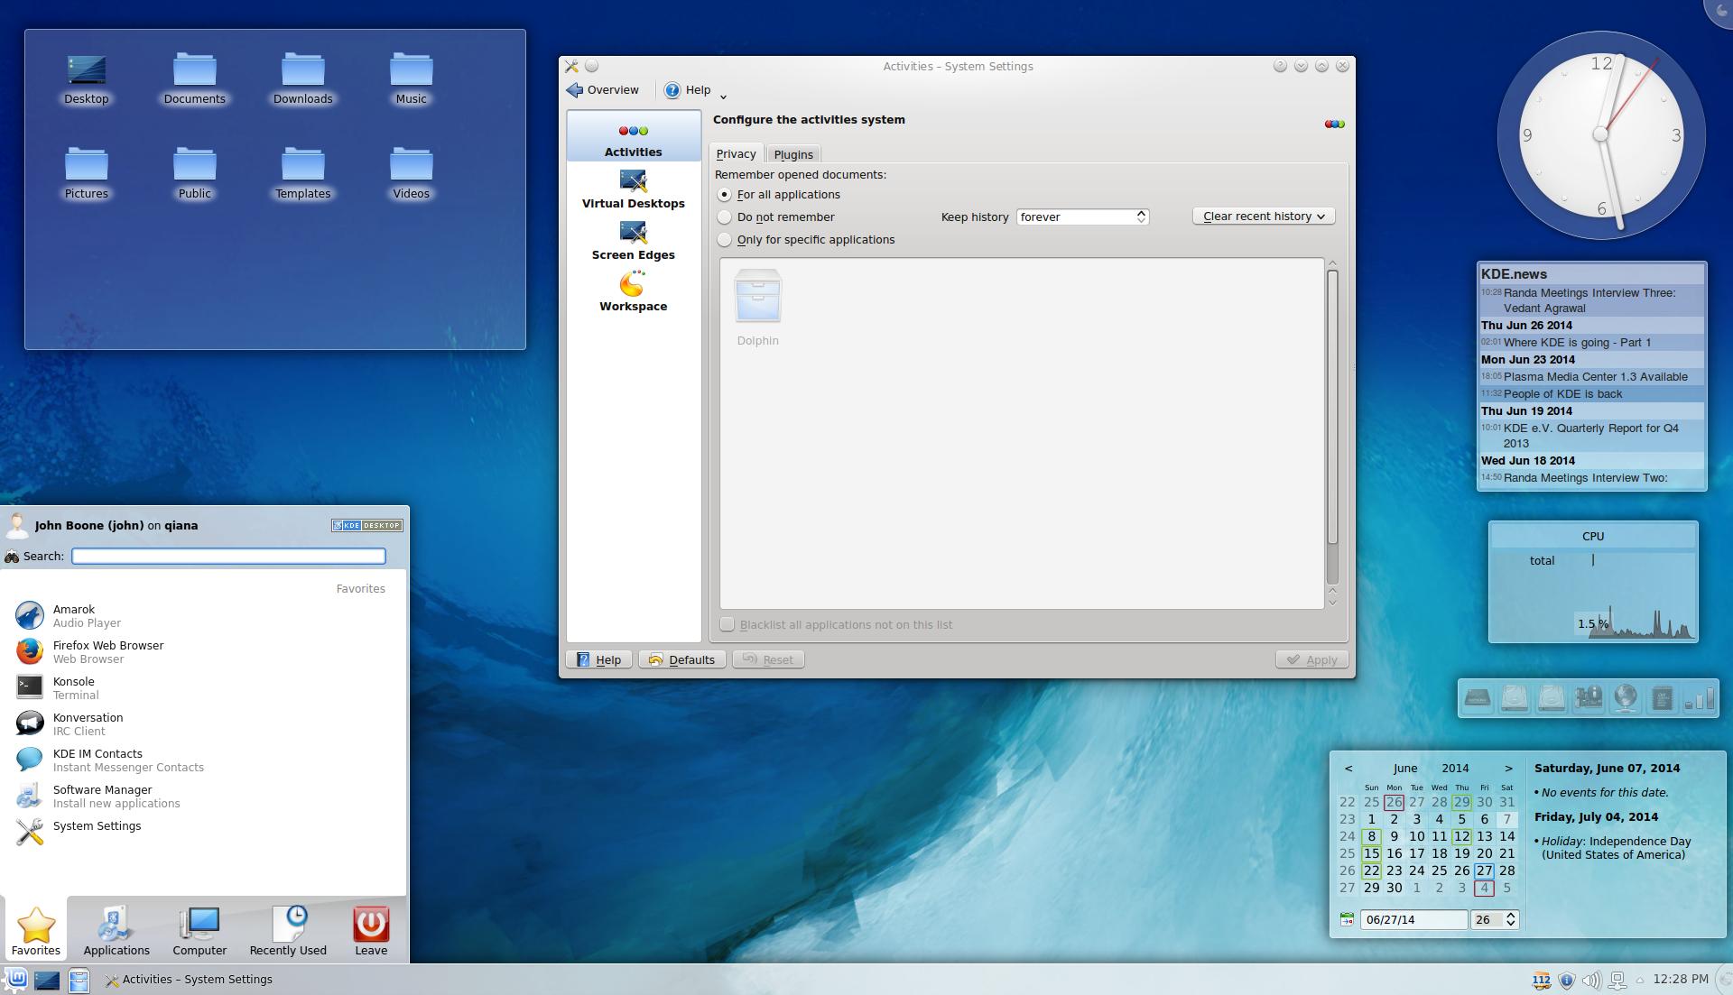Open System Settings from Favorites menu
Image resolution: width=1733 pixels, height=995 pixels.
click(x=203, y=831)
